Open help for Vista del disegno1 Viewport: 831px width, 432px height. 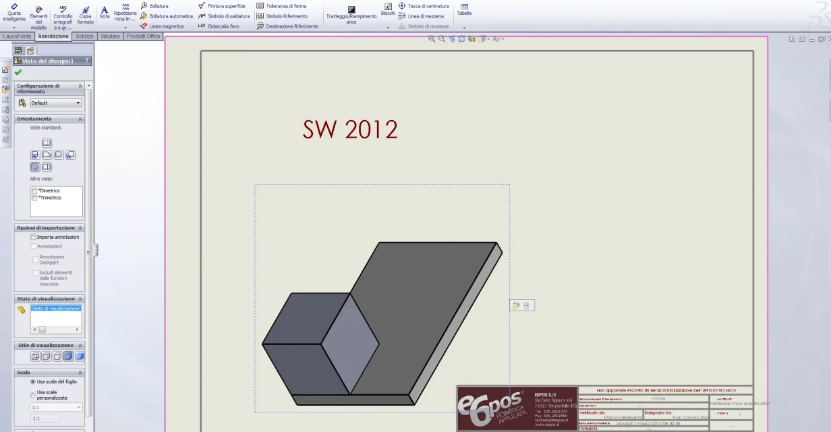tap(86, 61)
